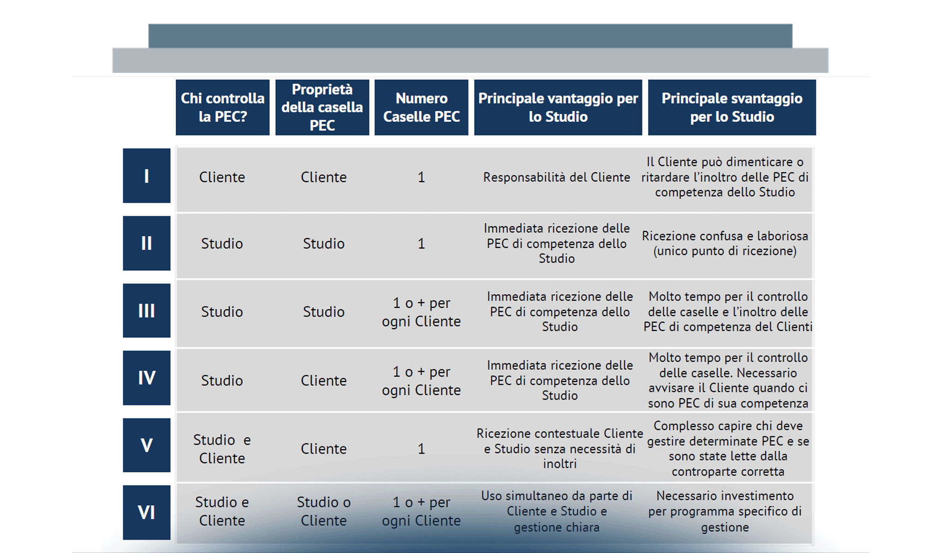
Task: Select the row IV numeral box
Action: click(146, 378)
